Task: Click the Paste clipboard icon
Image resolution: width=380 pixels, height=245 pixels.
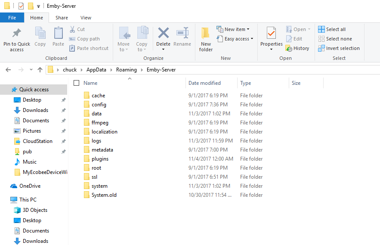Action: click(x=59, y=33)
